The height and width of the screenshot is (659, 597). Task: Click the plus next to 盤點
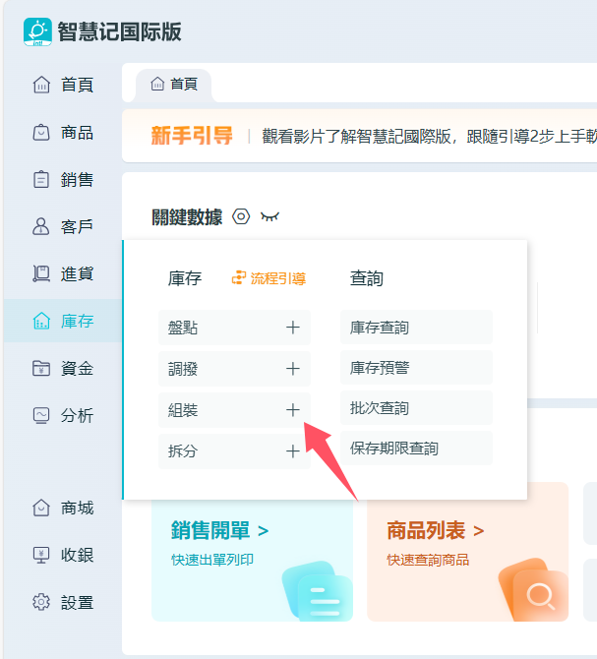(292, 328)
